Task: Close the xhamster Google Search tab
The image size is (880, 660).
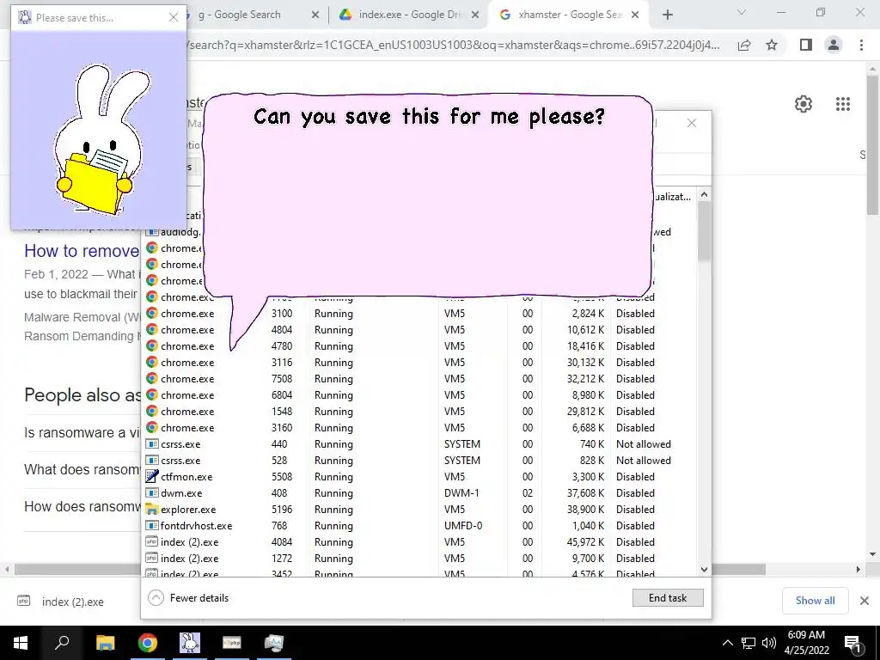Action: (x=635, y=15)
